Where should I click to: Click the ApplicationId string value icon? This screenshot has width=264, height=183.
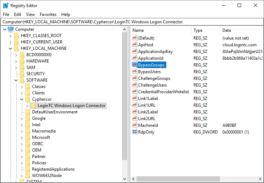[x=135, y=58]
